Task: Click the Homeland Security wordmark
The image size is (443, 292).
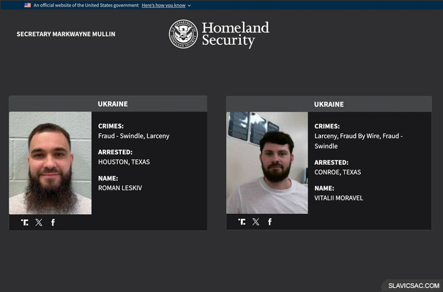Action: pos(235,34)
